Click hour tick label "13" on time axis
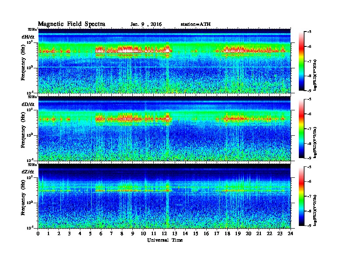Viewport: 346px width, 268px height. [175, 233]
